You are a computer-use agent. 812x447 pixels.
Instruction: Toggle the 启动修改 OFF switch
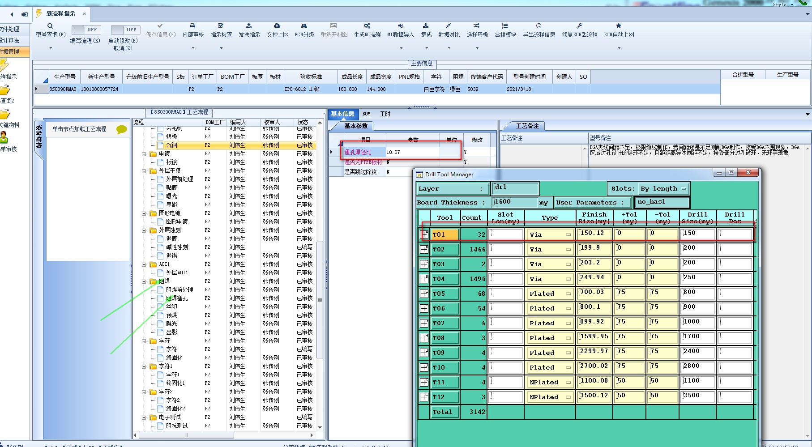pyautogui.click(x=125, y=30)
